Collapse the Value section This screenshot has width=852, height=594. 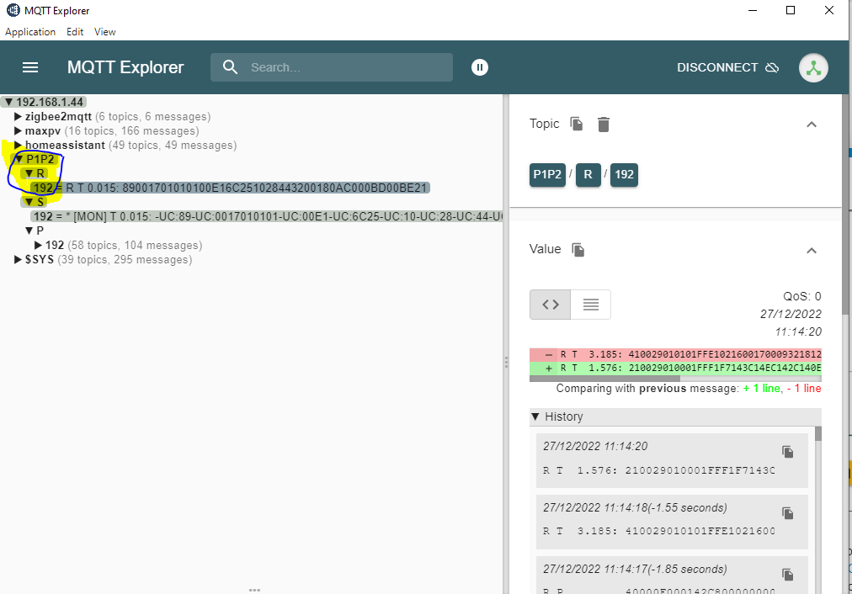(x=812, y=251)
